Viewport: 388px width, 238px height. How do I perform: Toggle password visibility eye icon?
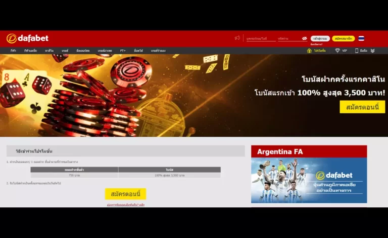pyautogui.click(x=305, y=38)
